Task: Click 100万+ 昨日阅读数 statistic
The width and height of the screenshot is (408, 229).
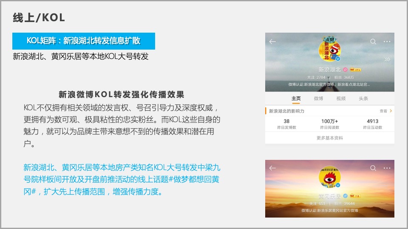Action: (x=329, y=124)
